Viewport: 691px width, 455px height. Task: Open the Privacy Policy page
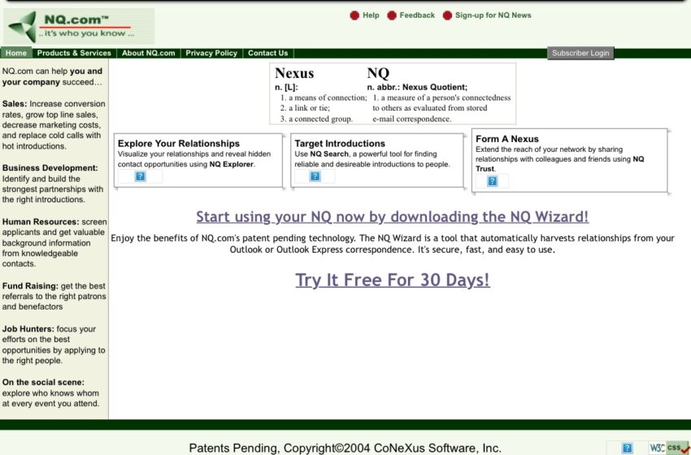coord(211,54)
